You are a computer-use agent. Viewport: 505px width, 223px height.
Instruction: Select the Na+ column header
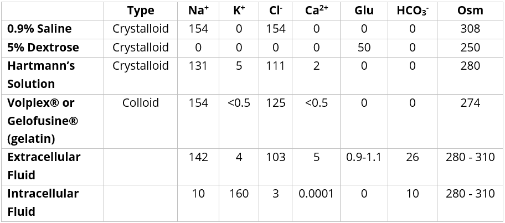198,11
